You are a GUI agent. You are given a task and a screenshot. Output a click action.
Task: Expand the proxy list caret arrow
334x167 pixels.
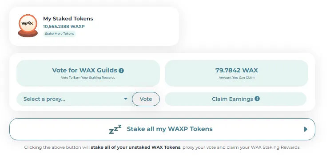click(x=126, y=99)
